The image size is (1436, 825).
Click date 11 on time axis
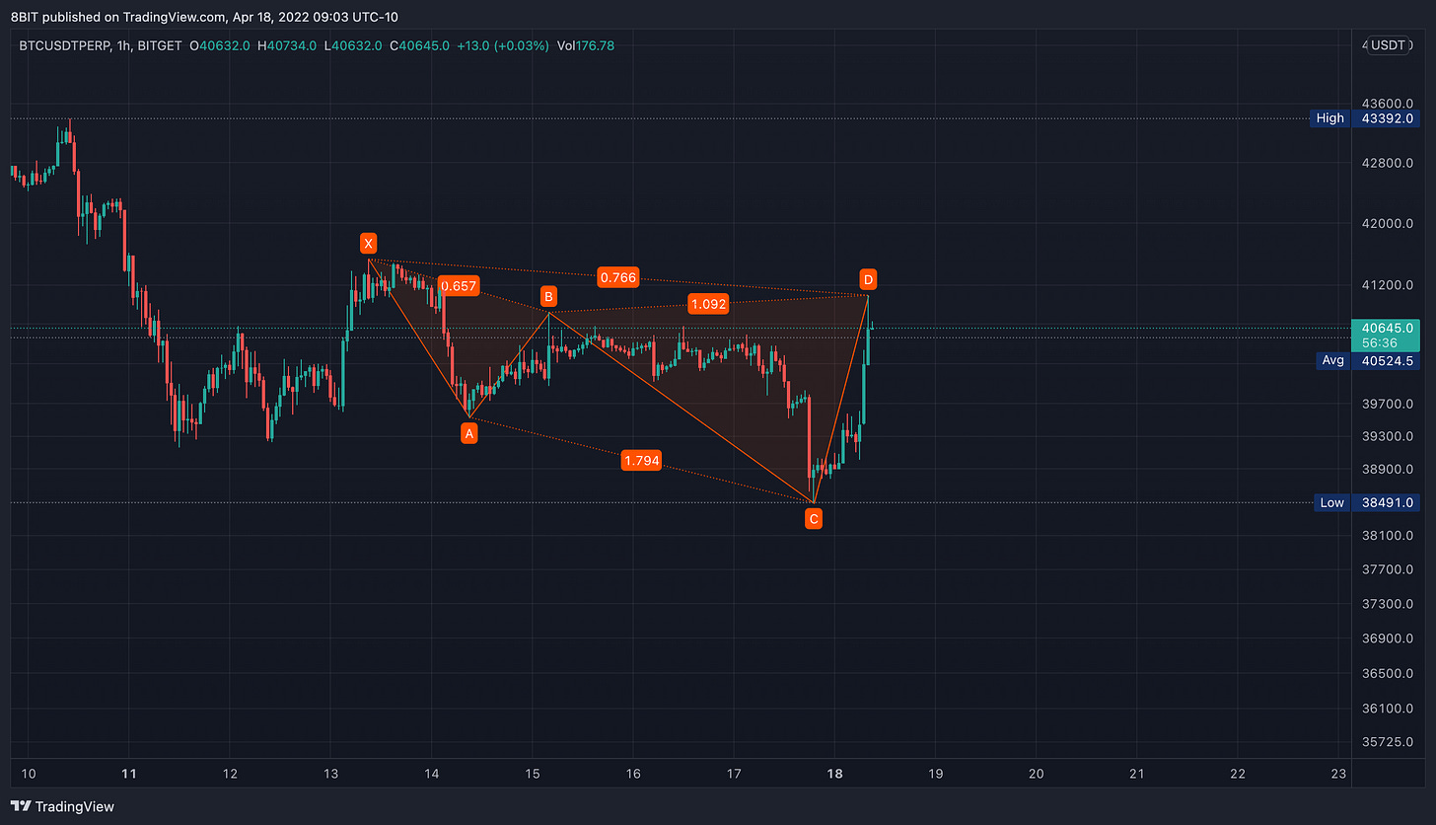click(x=128, y=774)
